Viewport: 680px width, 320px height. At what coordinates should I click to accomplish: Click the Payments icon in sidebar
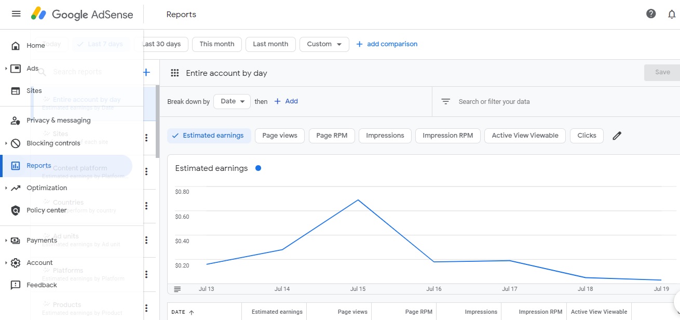click(x=16, y=241)
